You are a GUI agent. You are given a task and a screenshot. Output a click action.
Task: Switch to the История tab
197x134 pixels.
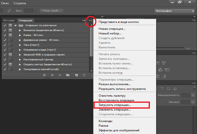[9, 21]
